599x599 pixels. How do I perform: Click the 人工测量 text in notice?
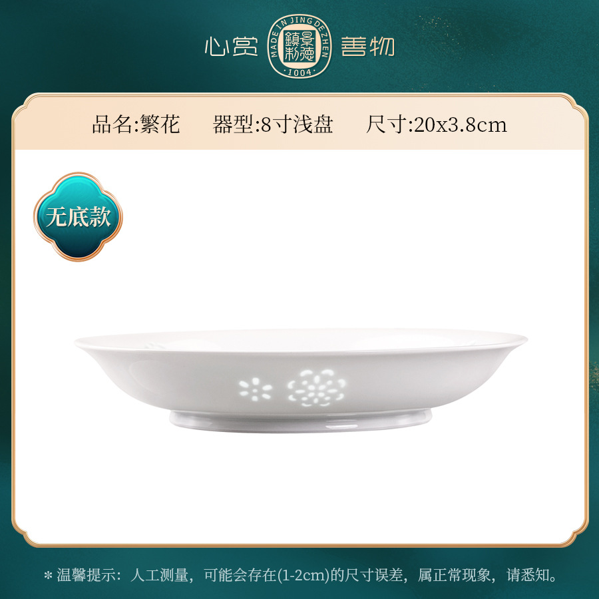point(160,575)
